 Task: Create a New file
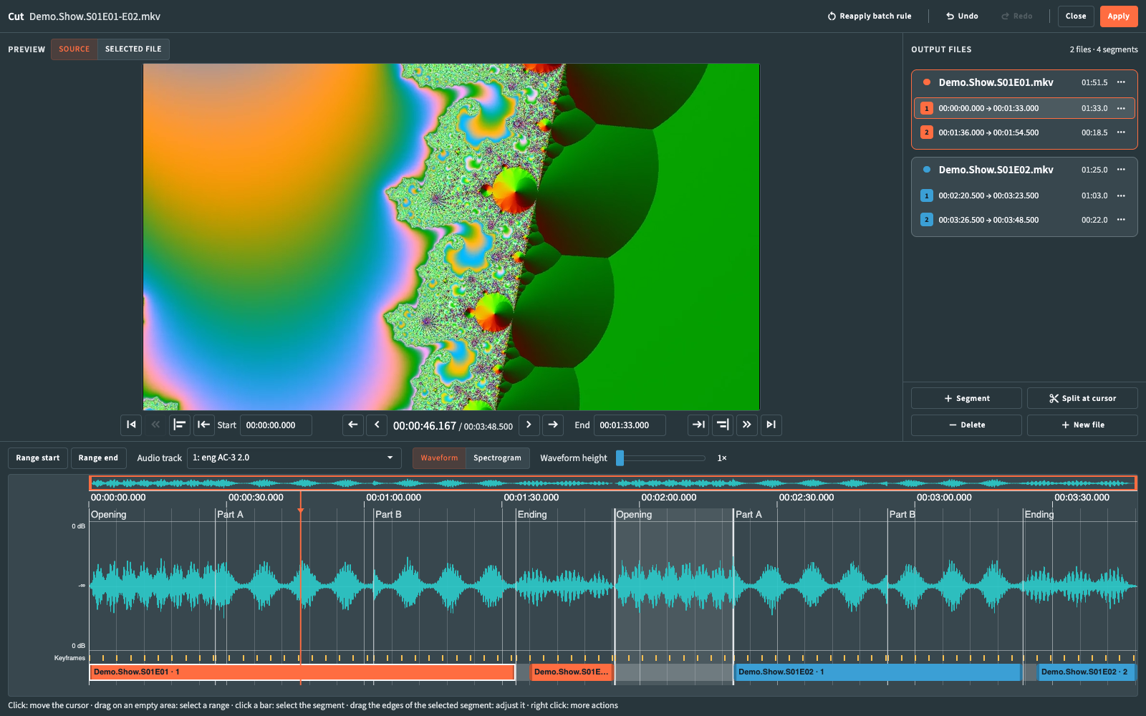click(1082, 425)
